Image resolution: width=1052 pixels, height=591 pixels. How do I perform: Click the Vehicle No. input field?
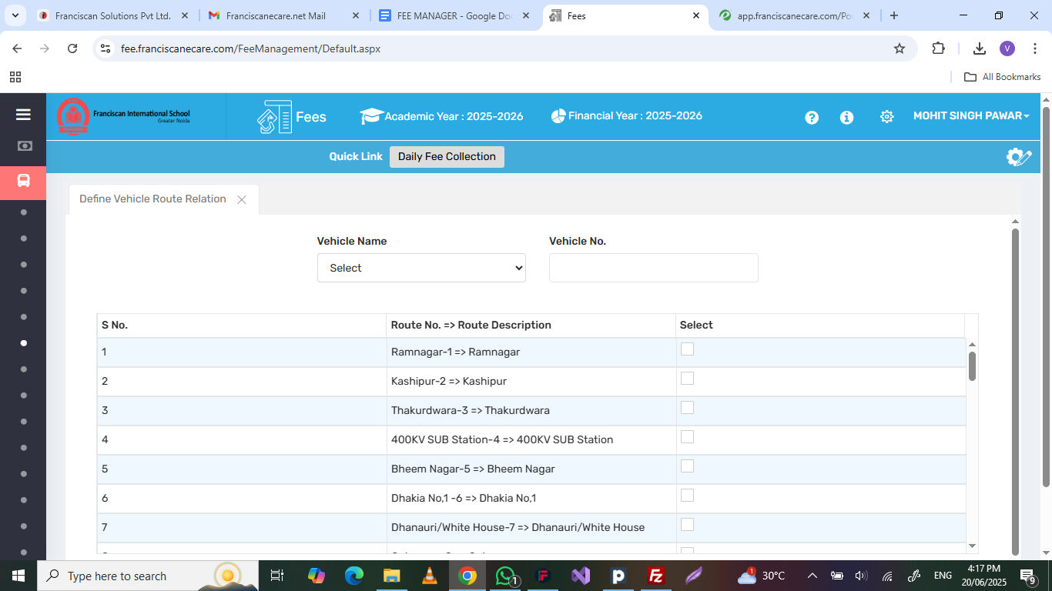[654, 268]
